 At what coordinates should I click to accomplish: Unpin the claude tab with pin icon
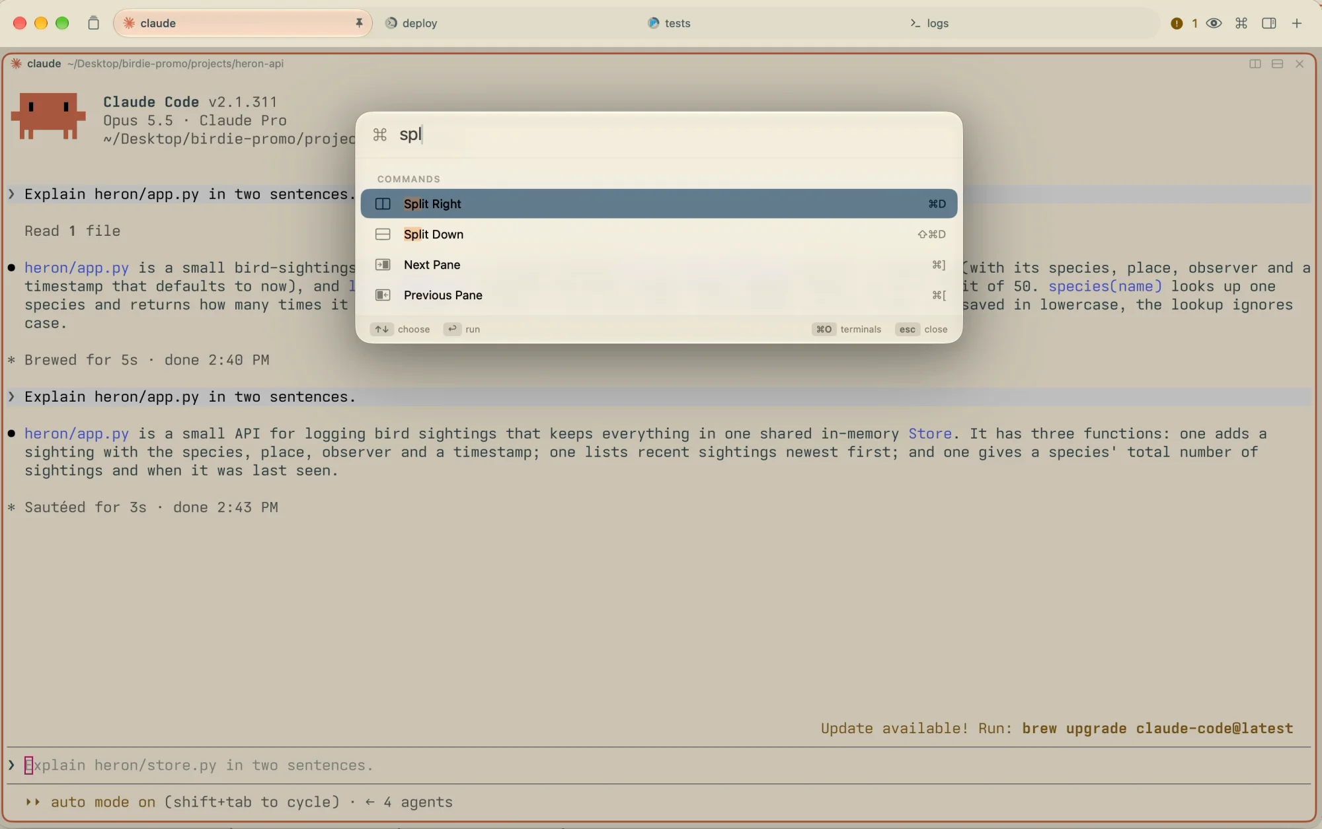359,23
